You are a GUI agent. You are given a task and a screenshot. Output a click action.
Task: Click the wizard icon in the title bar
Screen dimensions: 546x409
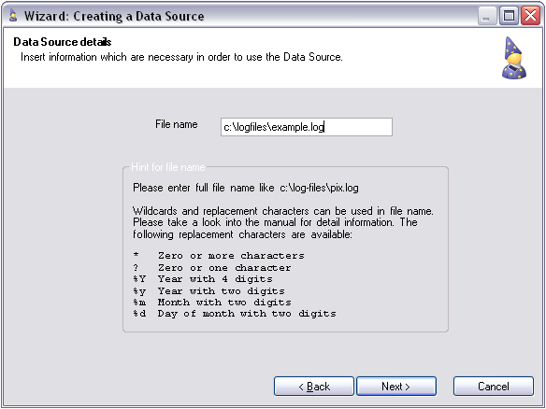coord(13,16)
